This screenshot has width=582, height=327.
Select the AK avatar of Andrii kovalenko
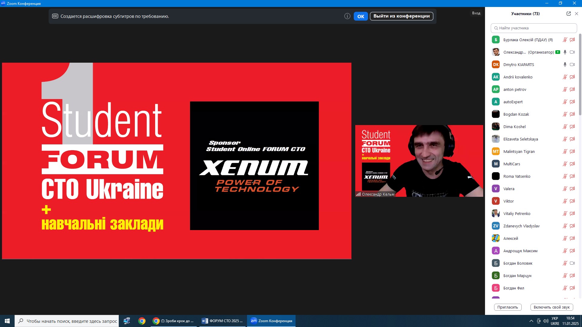pos(496,77)
